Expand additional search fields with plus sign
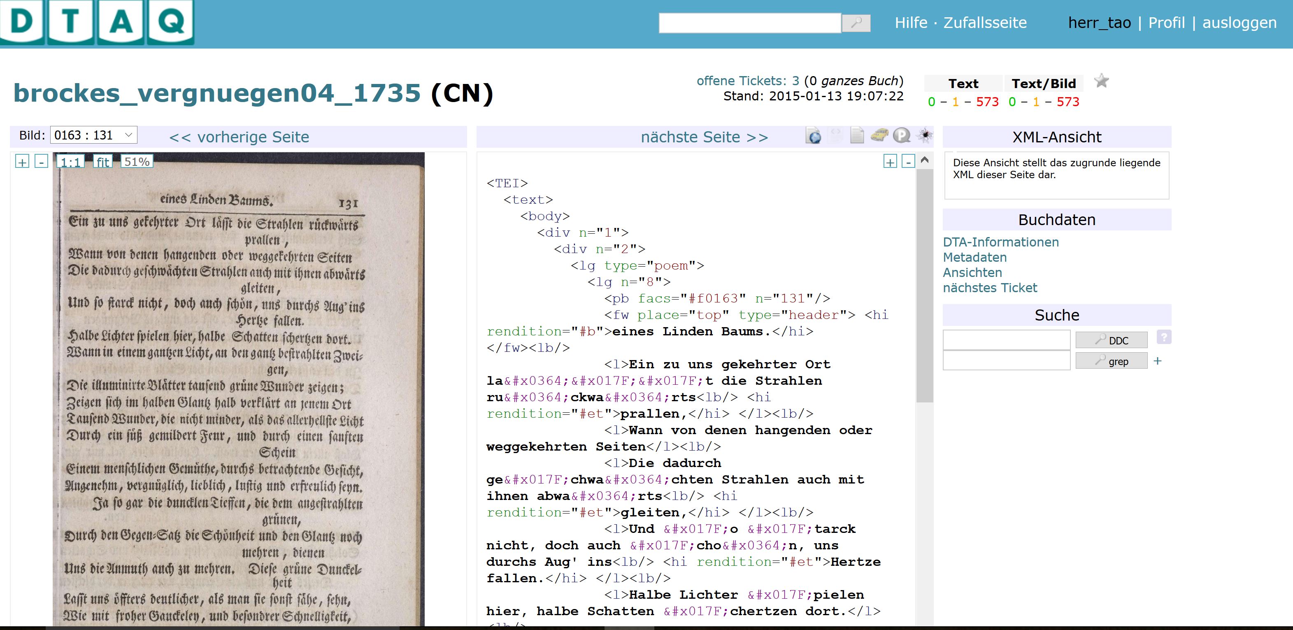Image resolution: width=1293 pixels, height=630 pixels. pos(1158,361)
